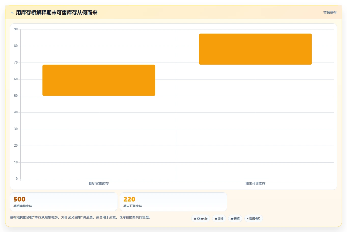Click the orange 期初实物库存 bar
Screen dimensions: 347x232
pos(99,80)
